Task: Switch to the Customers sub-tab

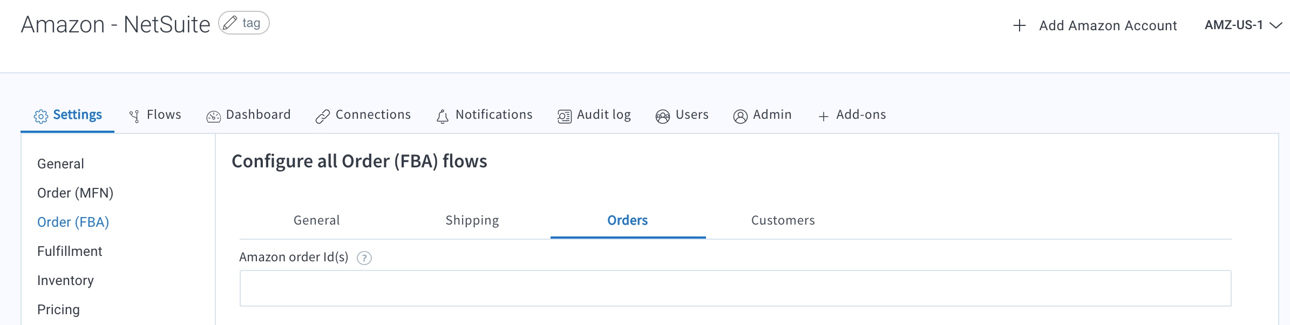Action: coord(783,220)
